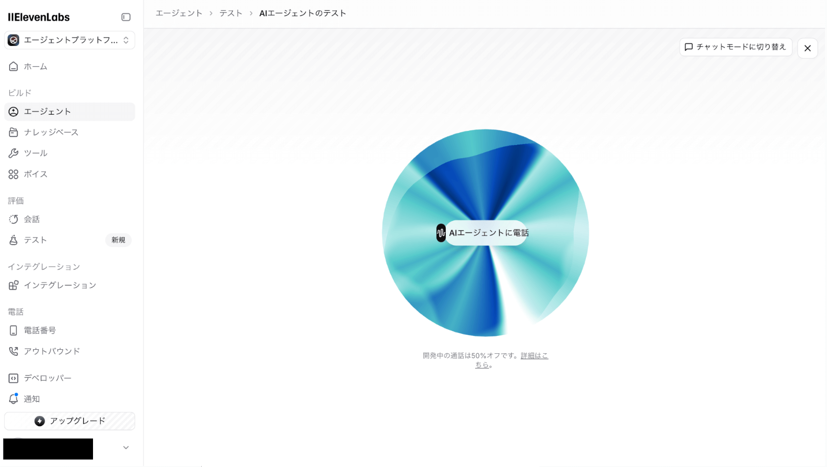827x467 pixels.
Task: Expand the account menu chevron at bottom
Action: (126, 448)
